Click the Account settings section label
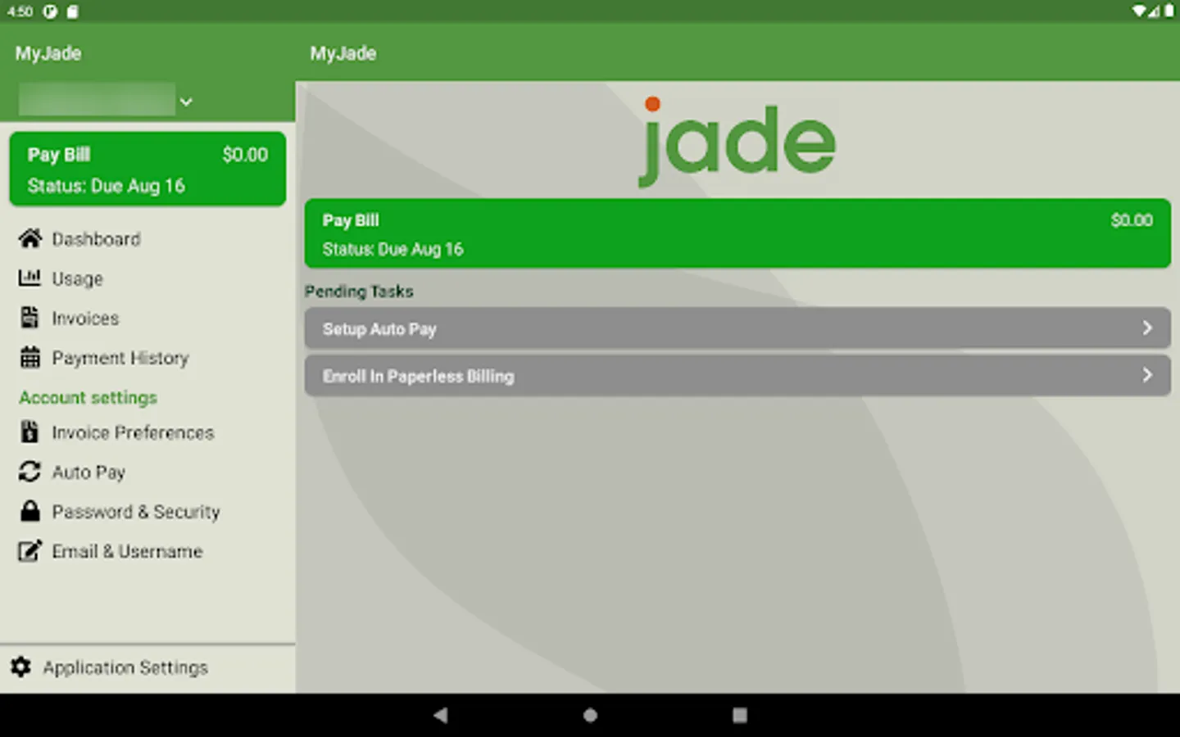This screenshot has width=1180, height=737. (x=88, y=397)
